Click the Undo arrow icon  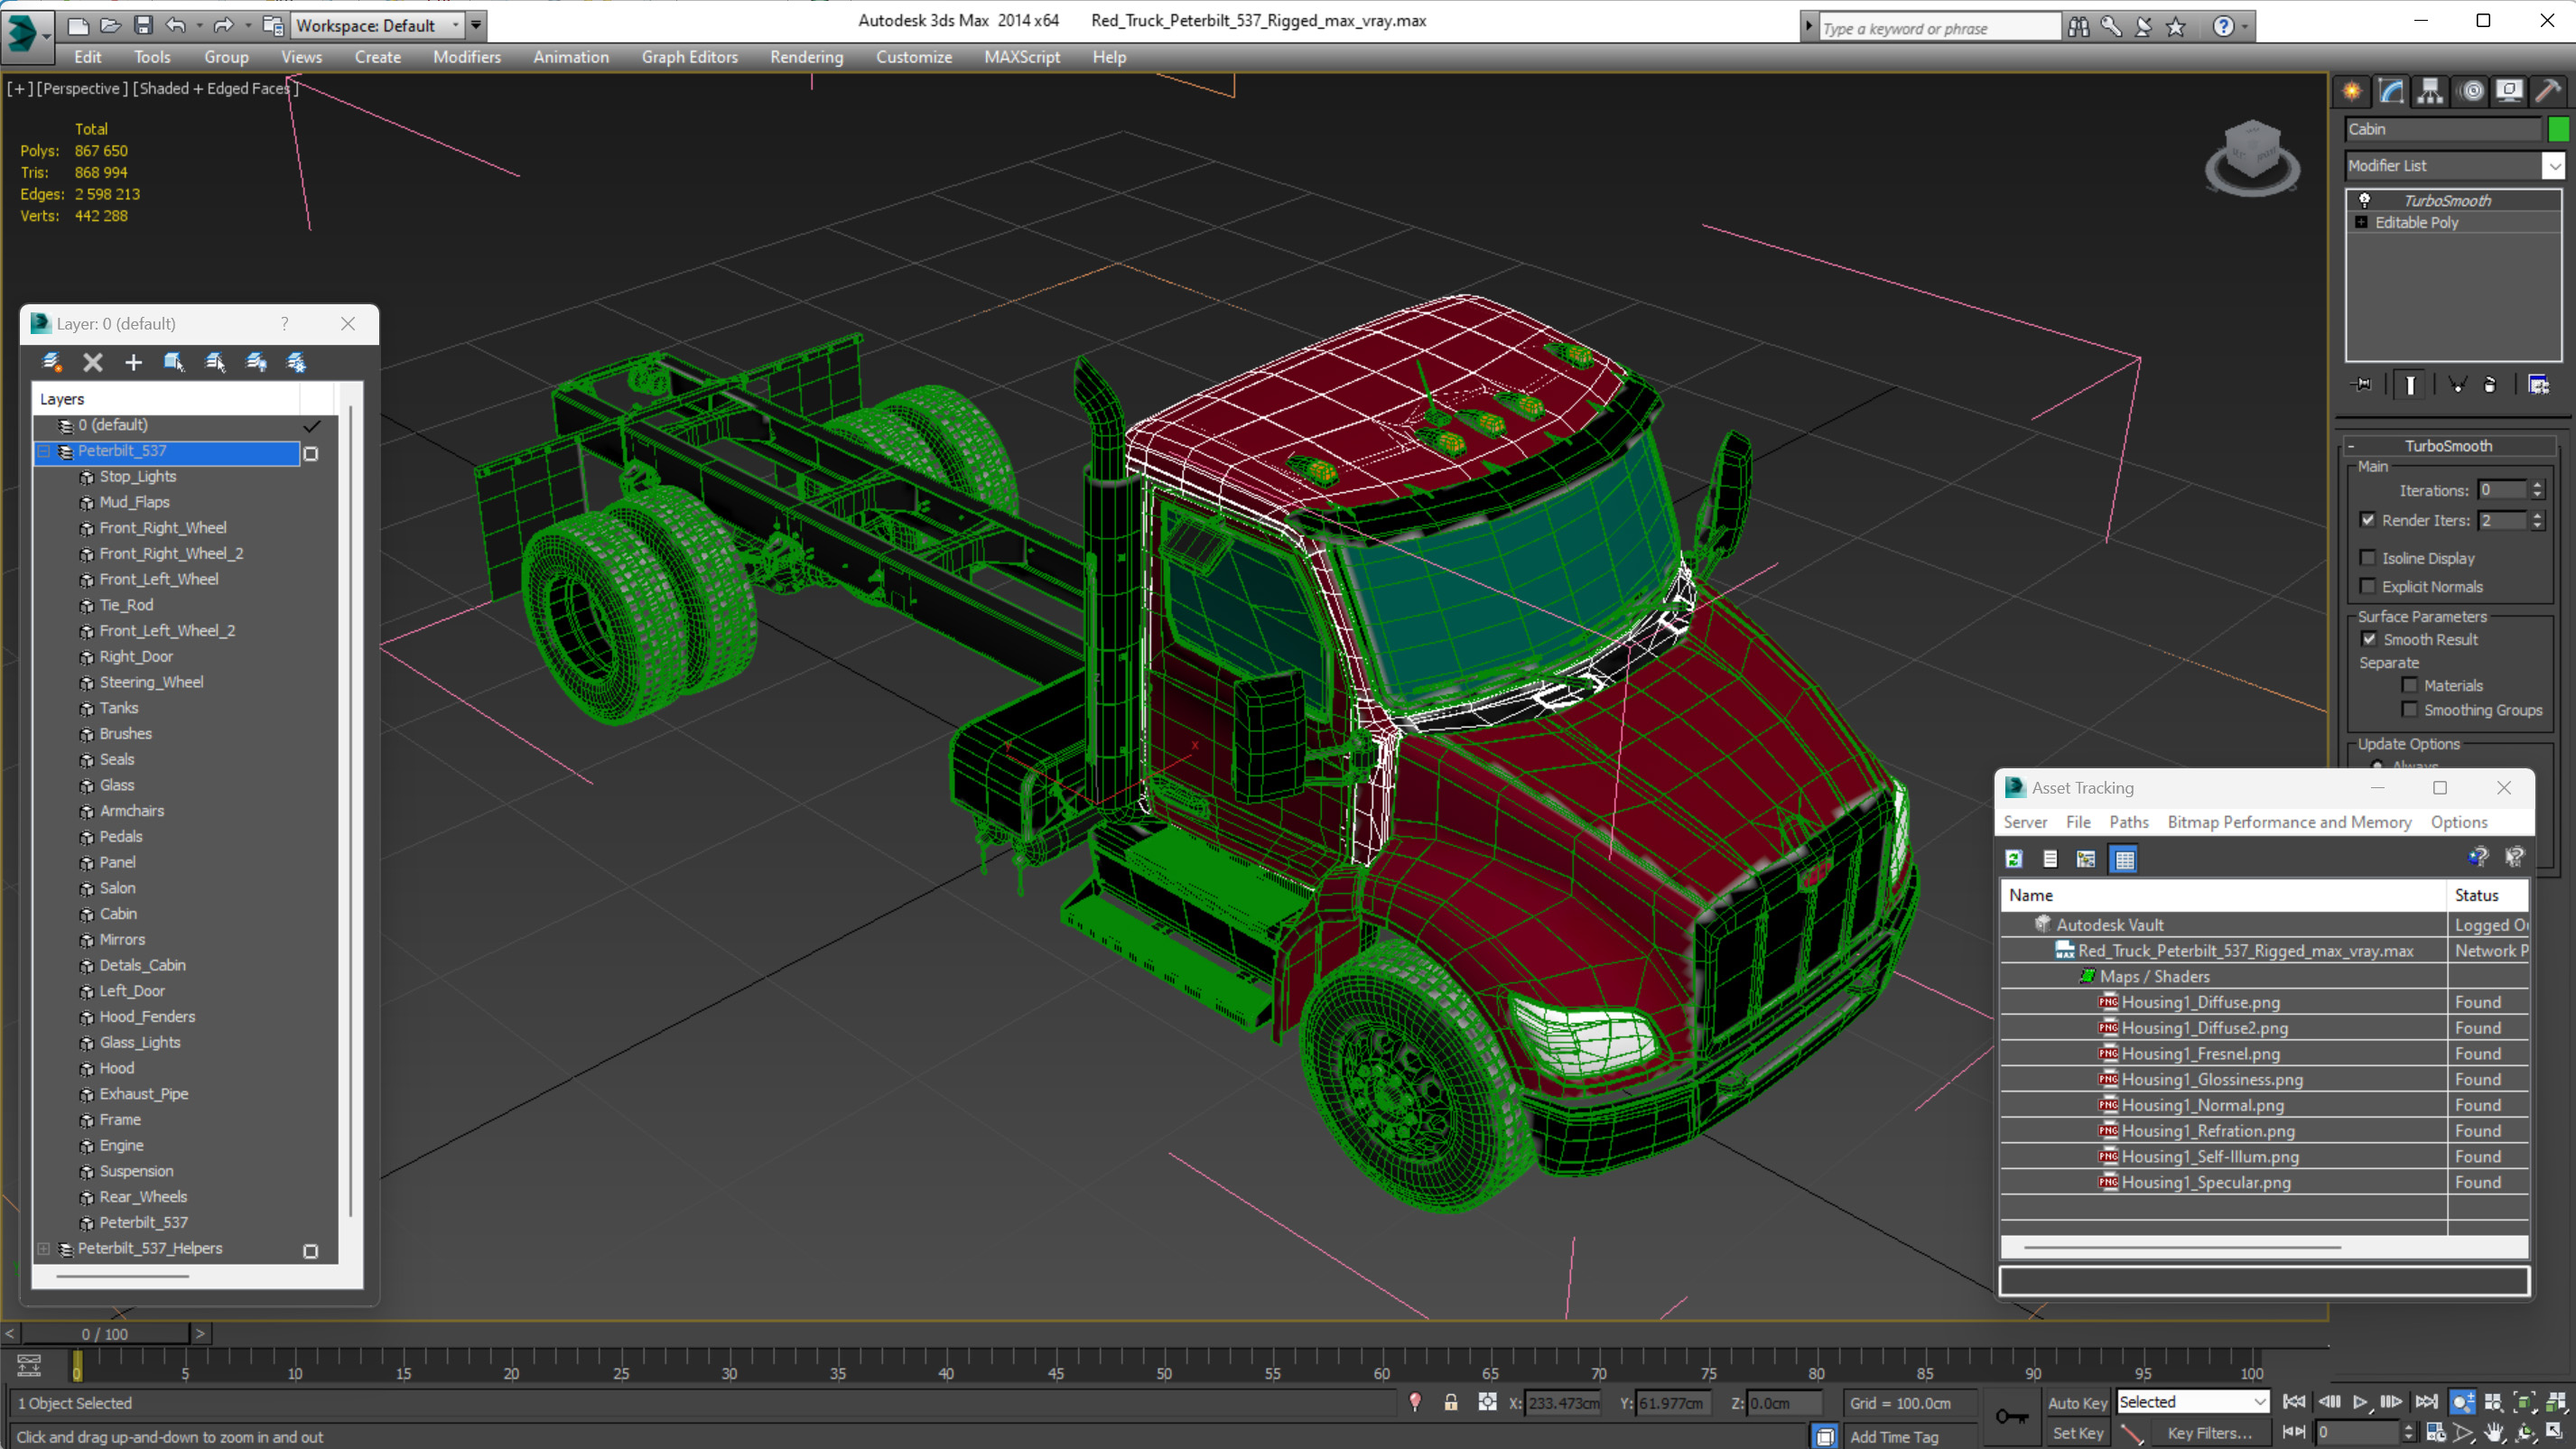click(x=175, y=25)
